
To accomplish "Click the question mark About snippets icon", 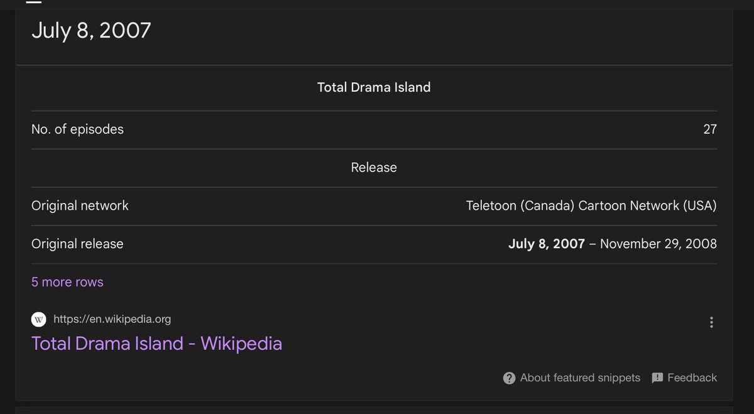I will pos(510,378).
